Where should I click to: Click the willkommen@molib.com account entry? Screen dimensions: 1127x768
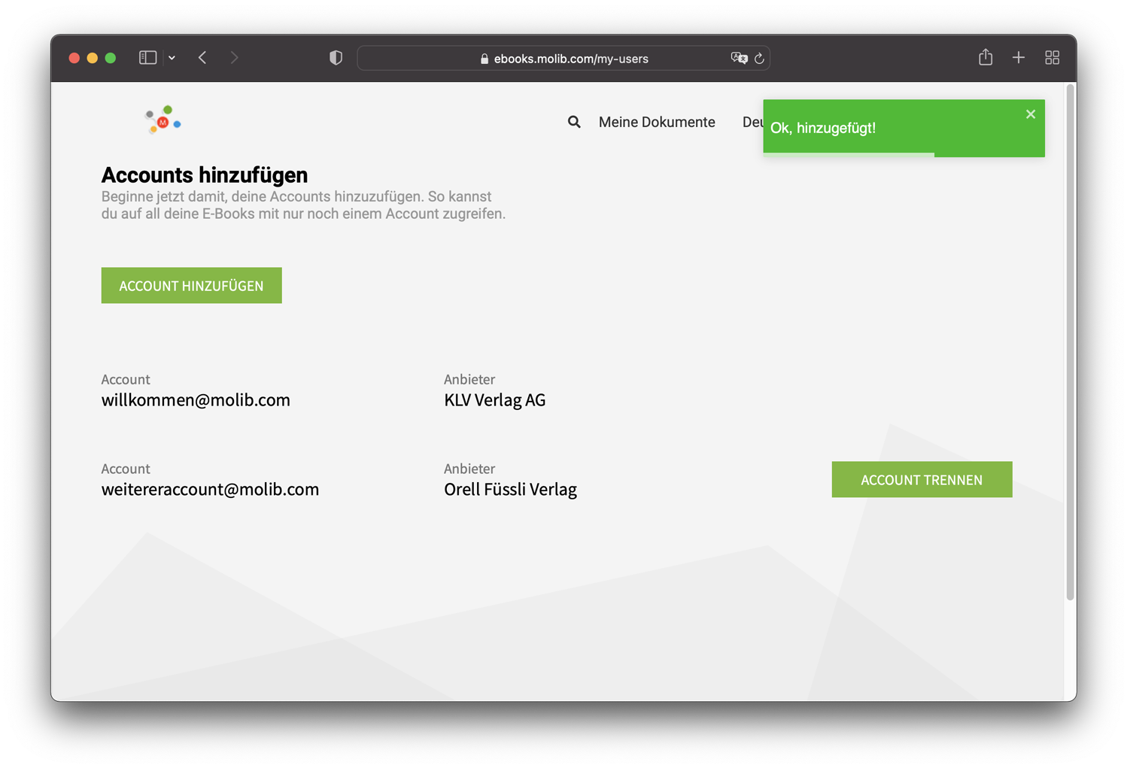pos(196,400)
